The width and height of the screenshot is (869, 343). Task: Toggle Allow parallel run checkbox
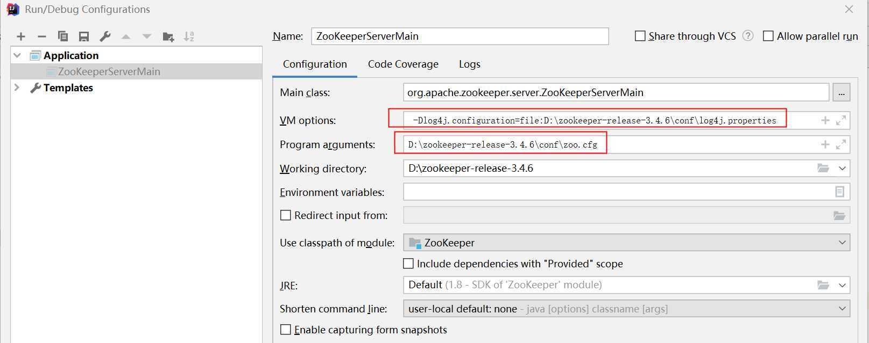(x=768, y=36)
